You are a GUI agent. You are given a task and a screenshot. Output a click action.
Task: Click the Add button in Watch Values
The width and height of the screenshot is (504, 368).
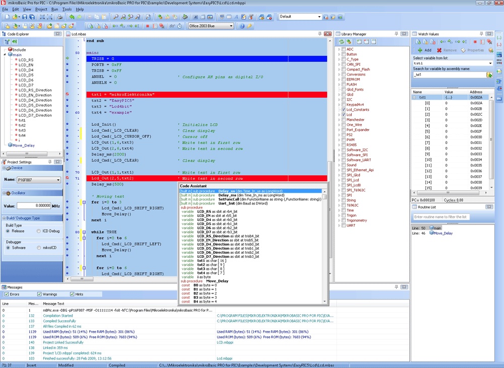pyautogui.click(x=424, y=50)
